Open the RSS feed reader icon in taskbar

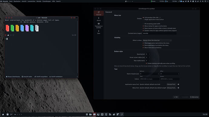[x=110, y=114]
